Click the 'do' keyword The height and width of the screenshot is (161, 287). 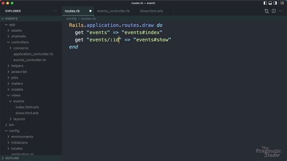159,25
